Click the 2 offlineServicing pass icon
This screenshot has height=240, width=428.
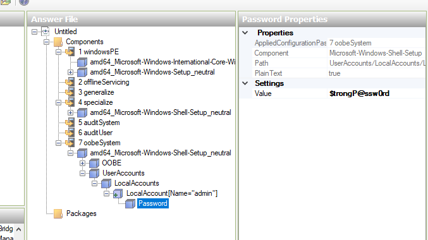[70, 82]
